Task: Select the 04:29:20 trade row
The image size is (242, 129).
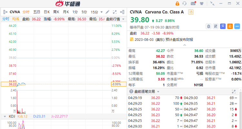Action: click(x=155, y=104)
